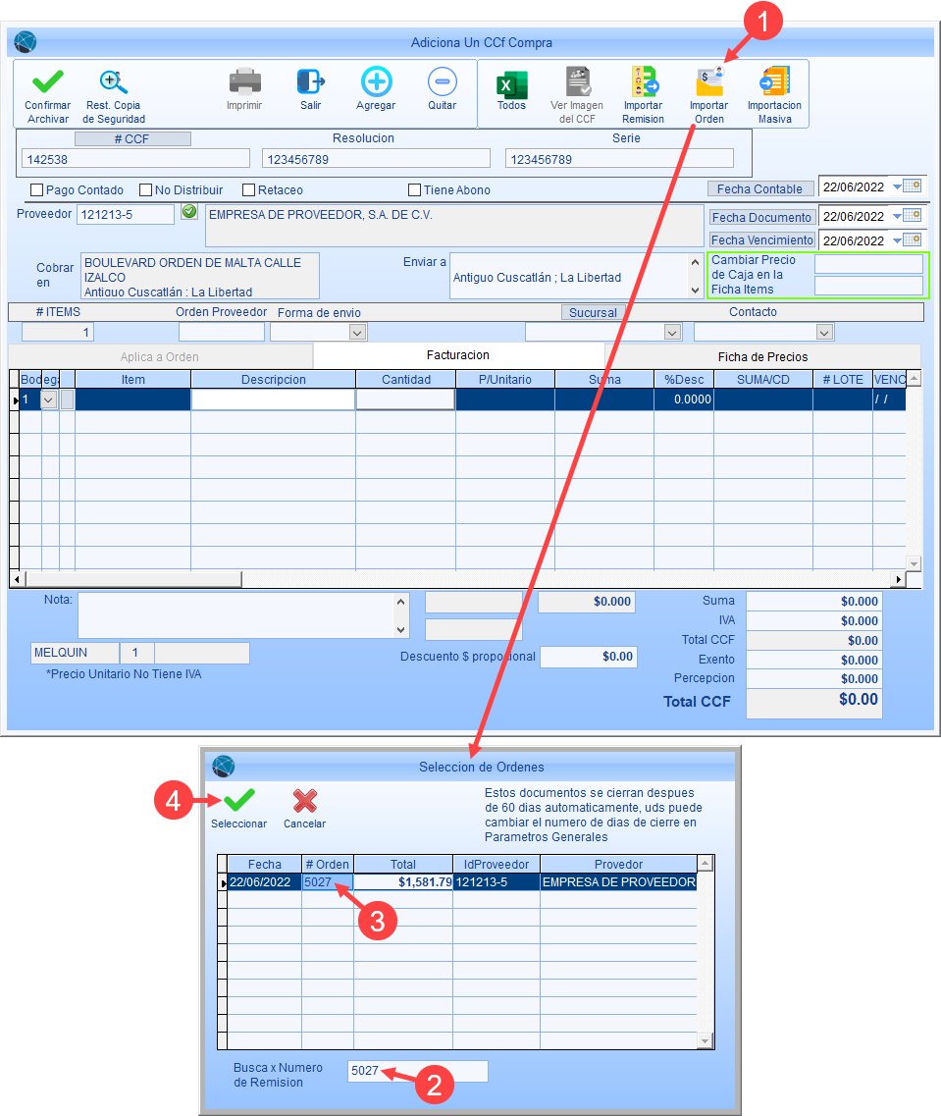Image resolution: width=941 pixels, height=1116 pixels.
Task: Open the Bodega dropdown in row 1
Action: tap(49, 400)
